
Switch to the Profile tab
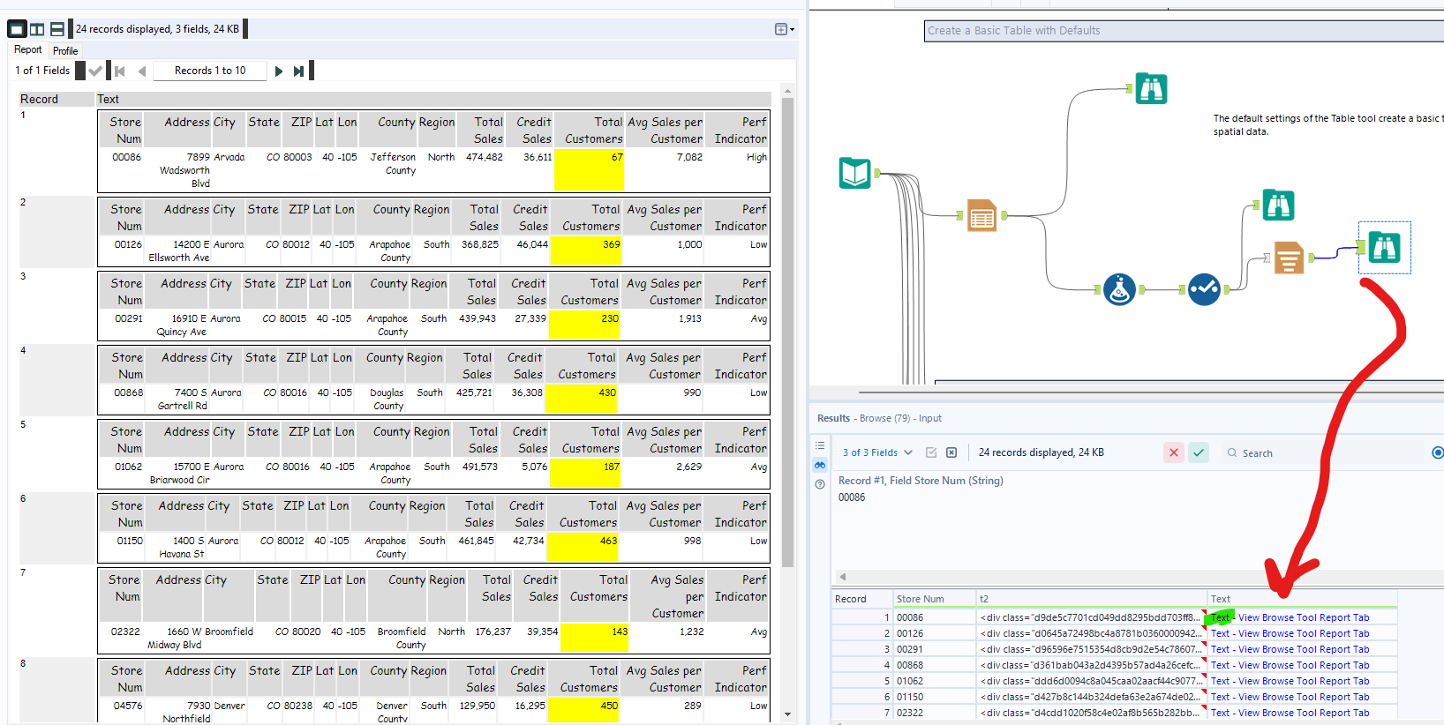pos(65,51)
